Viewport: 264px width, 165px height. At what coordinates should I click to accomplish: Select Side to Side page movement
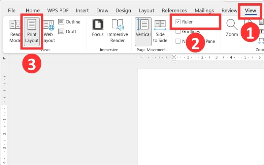click(x=160, y=31)
